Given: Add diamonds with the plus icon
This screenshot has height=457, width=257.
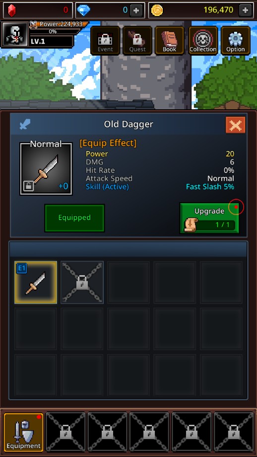Looking at the screenshot, I should pyautogui.click(x=136, y=10).
